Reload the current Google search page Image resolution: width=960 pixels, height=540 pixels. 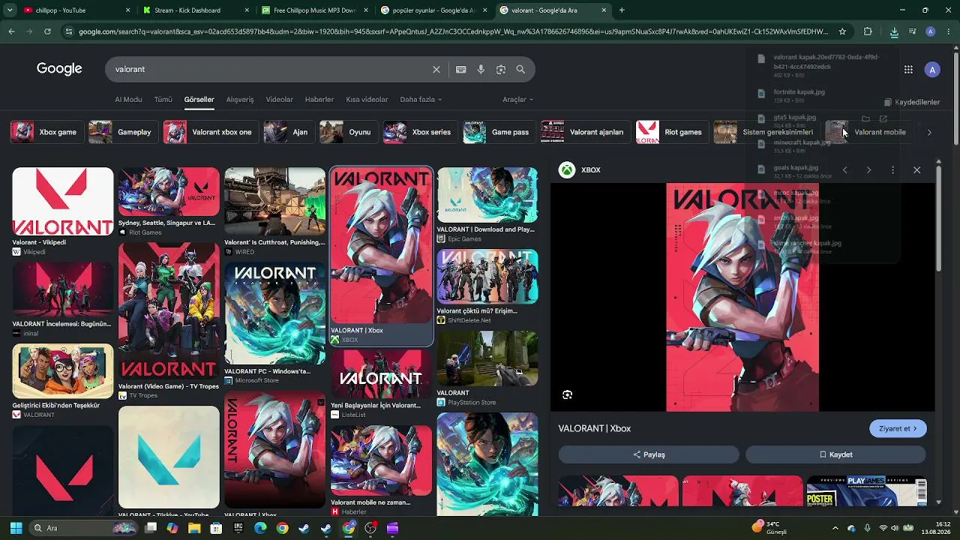[47, 31]
